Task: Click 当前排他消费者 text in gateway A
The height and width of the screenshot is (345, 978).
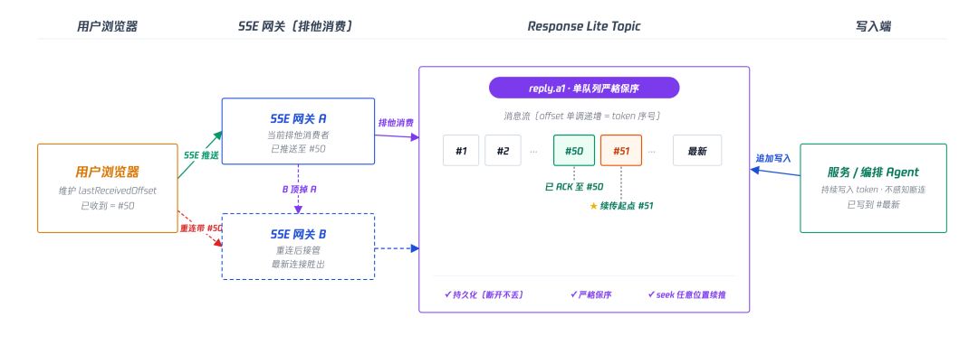Action: coord(298,135)
